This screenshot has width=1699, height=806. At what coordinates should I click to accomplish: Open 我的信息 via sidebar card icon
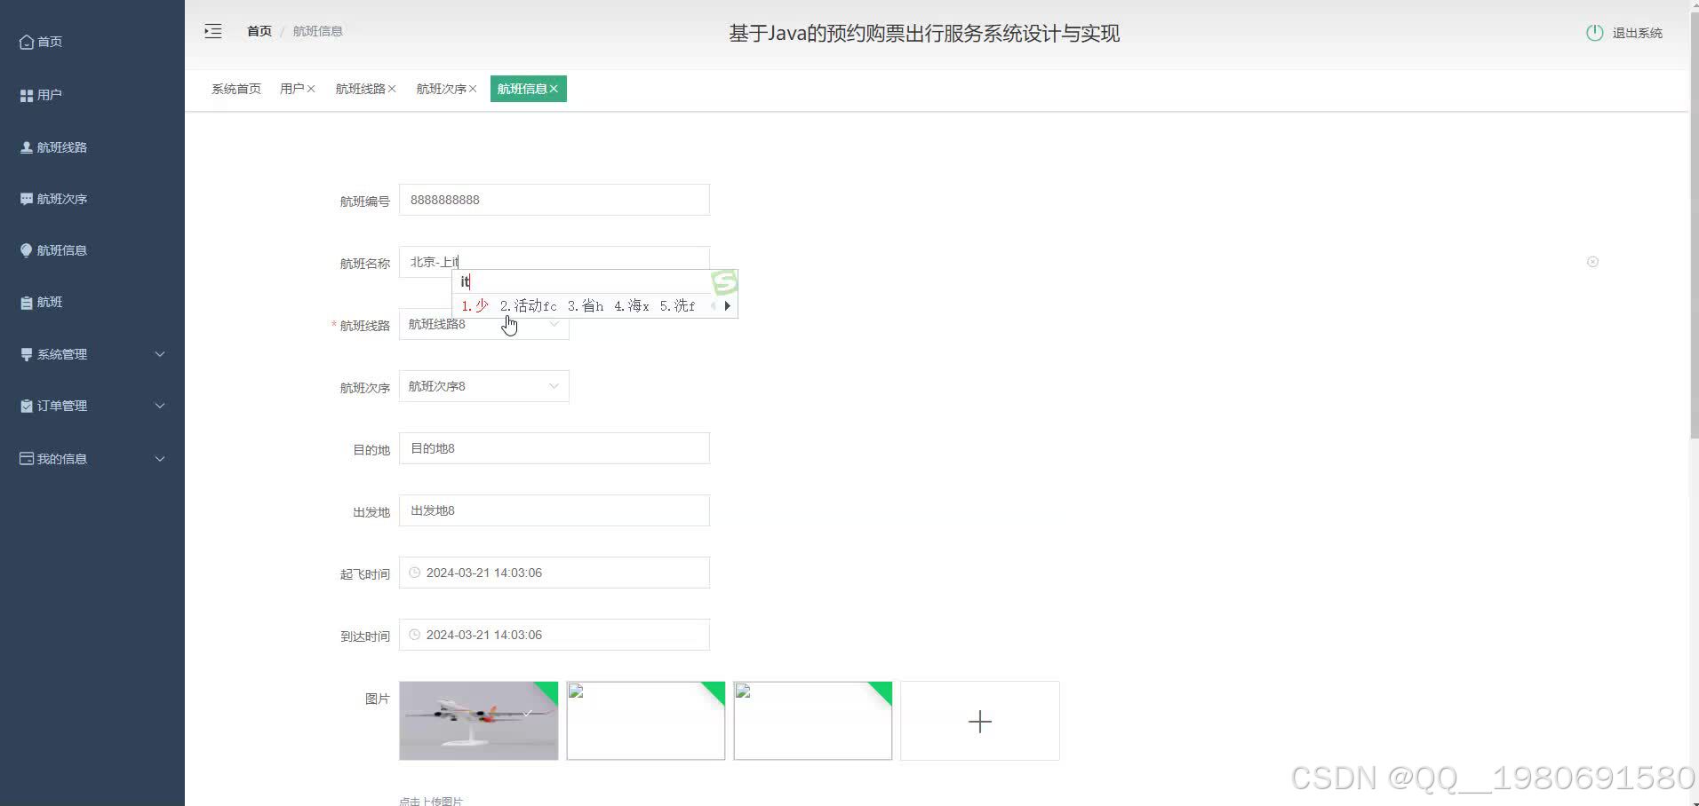click(26, 458)
